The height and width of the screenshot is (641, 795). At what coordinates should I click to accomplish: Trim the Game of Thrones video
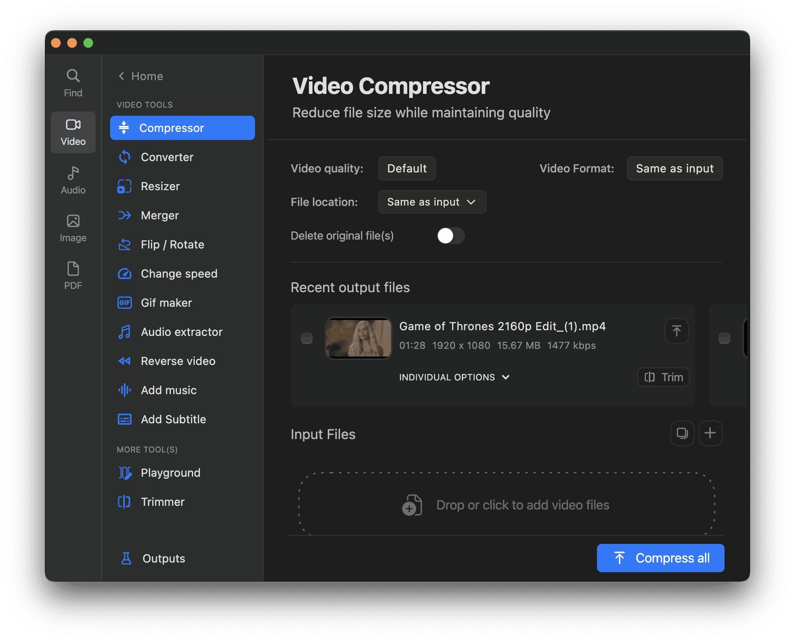pyautogui.click(x=663, y=377)
